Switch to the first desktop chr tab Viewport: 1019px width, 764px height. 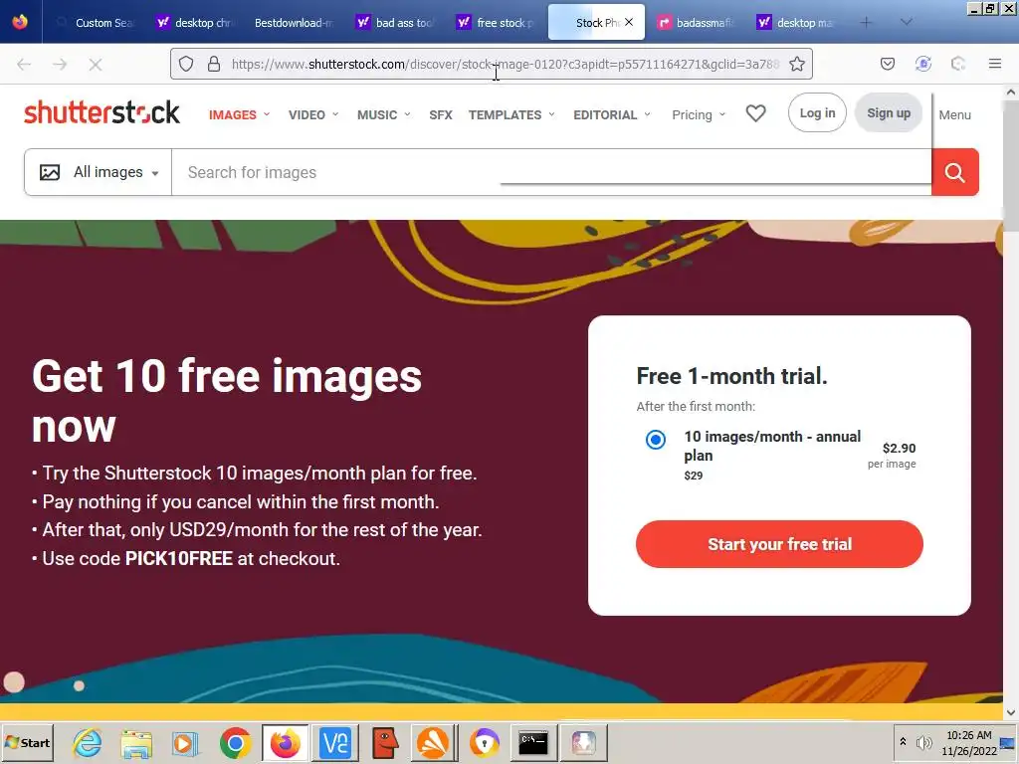coord(194,22)
